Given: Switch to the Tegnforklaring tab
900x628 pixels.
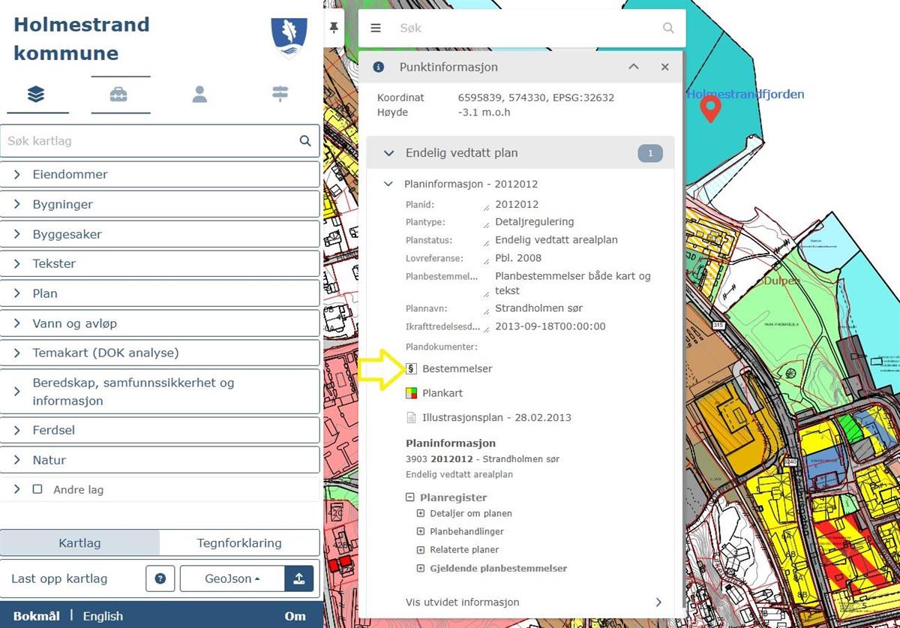Looking at the screenshot, I should pos(239,542).
